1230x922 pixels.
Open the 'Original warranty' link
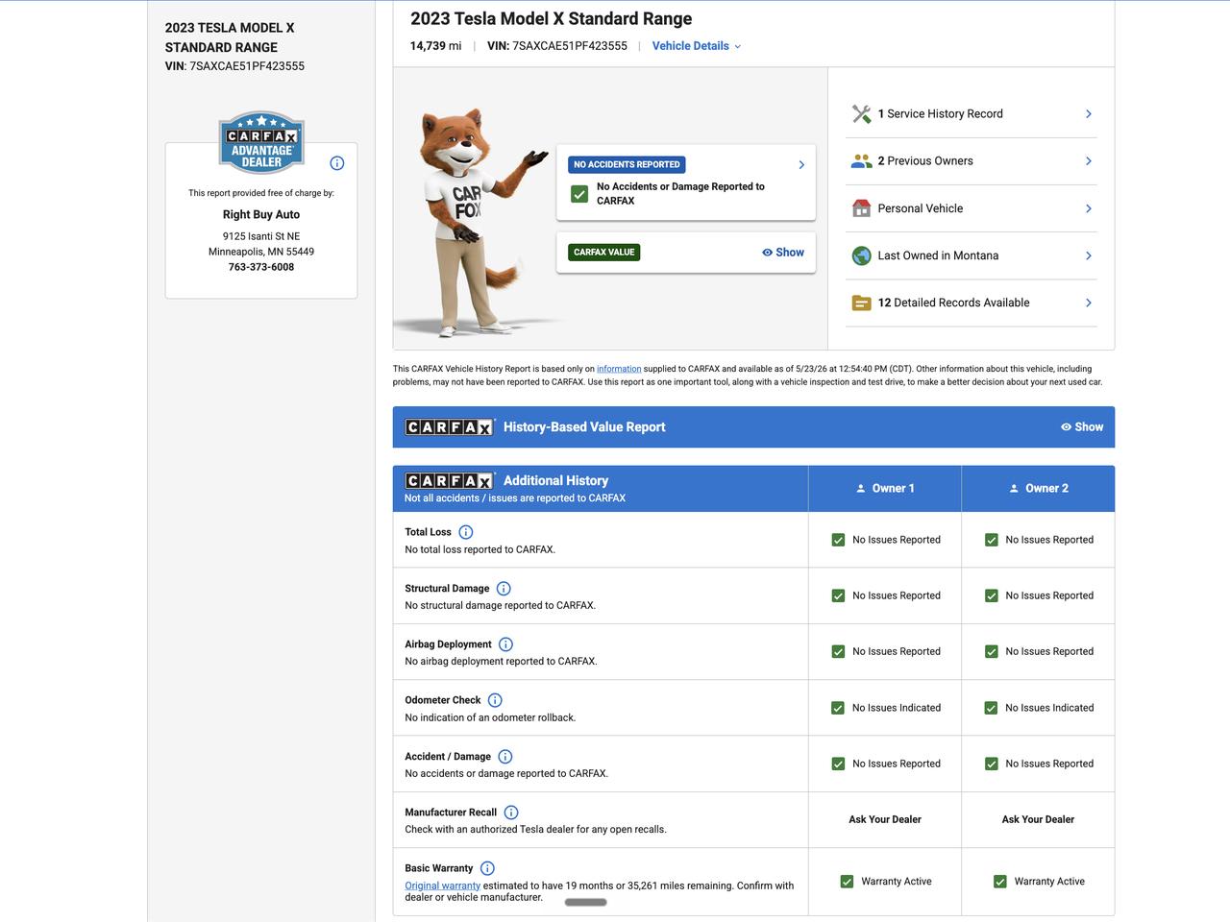tap(442, 886)
